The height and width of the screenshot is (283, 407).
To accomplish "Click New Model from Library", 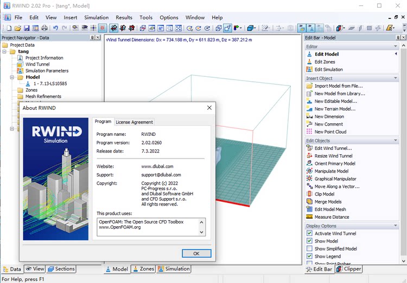I will coord(340,94).
